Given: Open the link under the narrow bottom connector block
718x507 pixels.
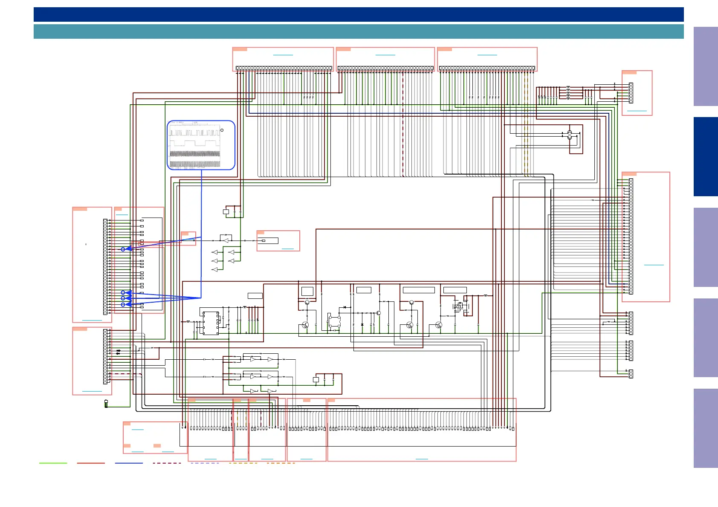Looking at the screenshot, I should (x=241, y=459).
